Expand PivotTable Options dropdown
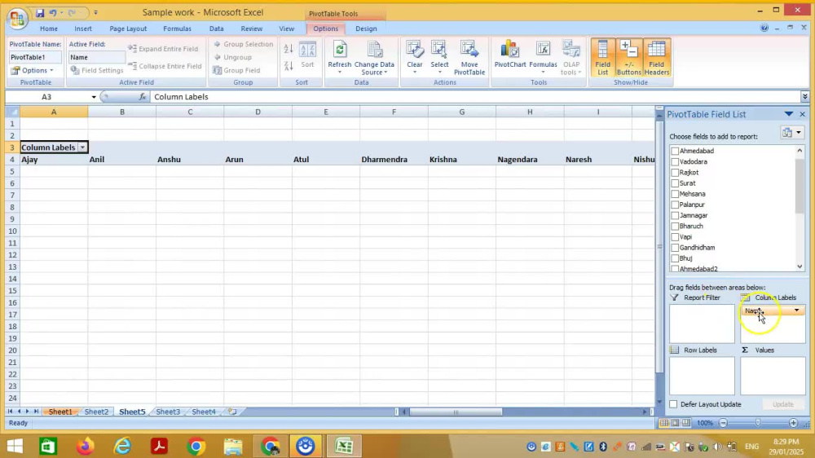Viewport: 815px width, 458px height. (33, 70)
